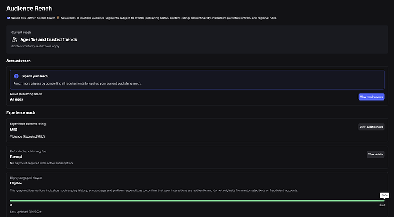The width and height of the screenshot is (394, 217).
Task: Click 'Violence (Repeated/Mild)' descriptor text
Action: 27,136
